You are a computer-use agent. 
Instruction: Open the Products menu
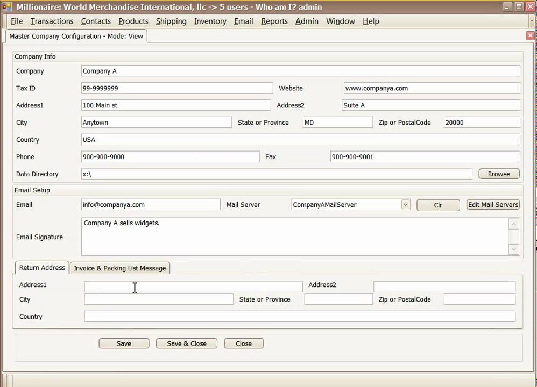tap(133, 21)
